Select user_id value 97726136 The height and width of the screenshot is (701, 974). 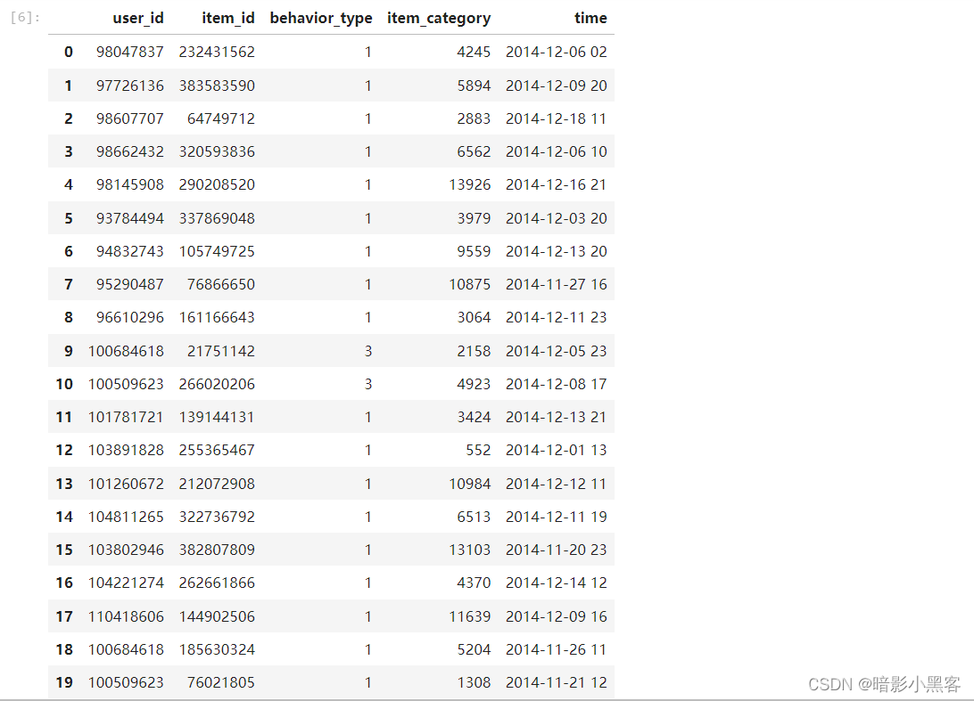click(x=130, y=86)
